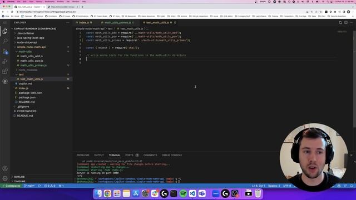Click UTF-8 encoding status item

pos(287,186)
